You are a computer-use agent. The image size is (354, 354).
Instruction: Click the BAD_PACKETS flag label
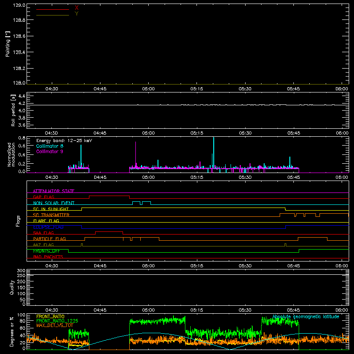[48, 257]
